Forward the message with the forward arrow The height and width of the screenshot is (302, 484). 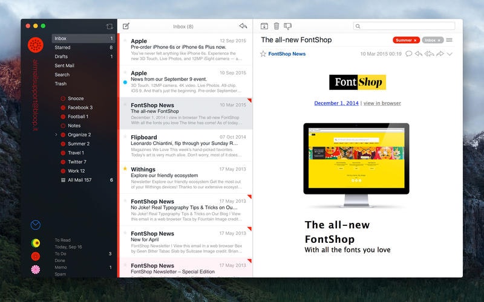(x=440, y=54)
